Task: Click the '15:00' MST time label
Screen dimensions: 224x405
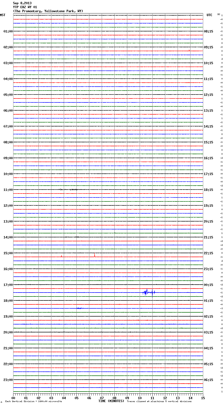Action: [x=8, y=253]
